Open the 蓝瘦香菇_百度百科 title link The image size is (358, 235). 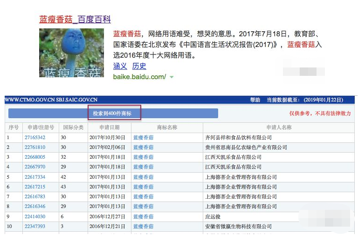click(x=75, y=19)
